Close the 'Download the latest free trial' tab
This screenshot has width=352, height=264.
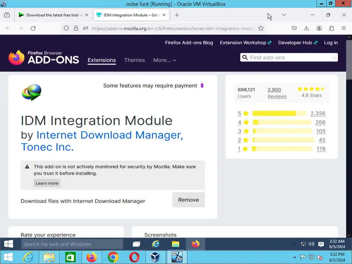(x=87, y=15)
